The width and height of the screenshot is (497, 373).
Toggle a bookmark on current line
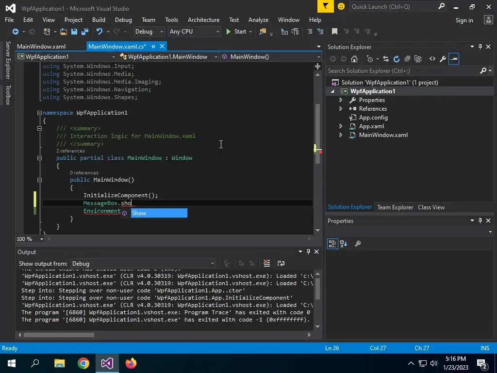(334, 32)
